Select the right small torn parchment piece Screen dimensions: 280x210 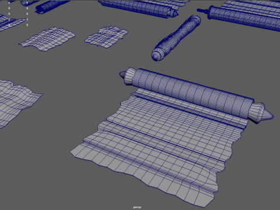coord(106,37)
